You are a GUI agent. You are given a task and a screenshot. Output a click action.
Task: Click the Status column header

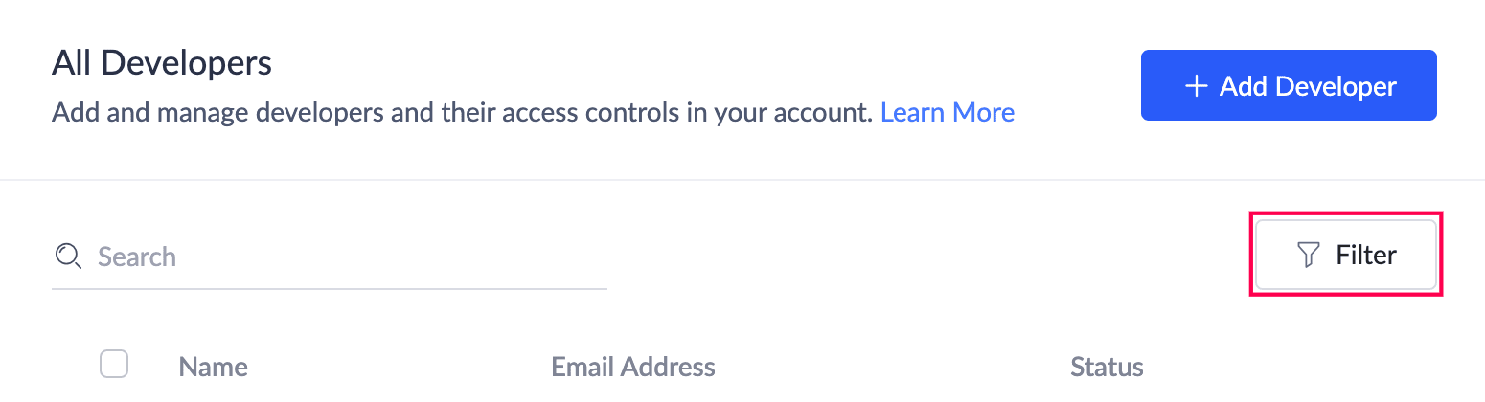(1107, 367)
